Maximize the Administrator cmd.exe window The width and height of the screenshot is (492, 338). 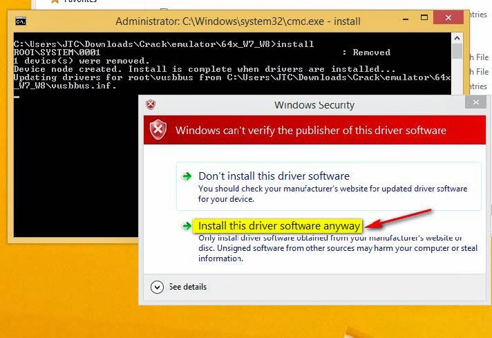coord(424,17)
